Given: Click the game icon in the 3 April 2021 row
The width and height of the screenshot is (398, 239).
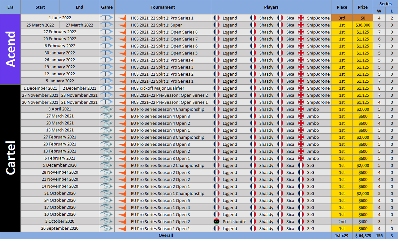Looking at the screenshot, I should click(x=107, y=109).
